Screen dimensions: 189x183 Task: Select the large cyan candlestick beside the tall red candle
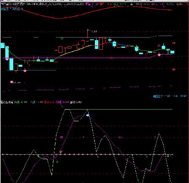click(x=96, y=44)
